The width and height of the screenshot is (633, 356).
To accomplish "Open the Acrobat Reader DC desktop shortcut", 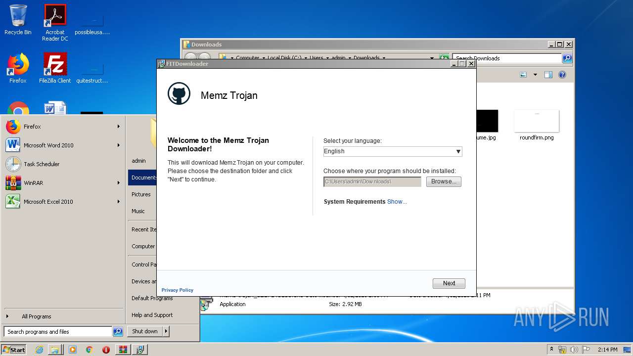I will (55, 23).
